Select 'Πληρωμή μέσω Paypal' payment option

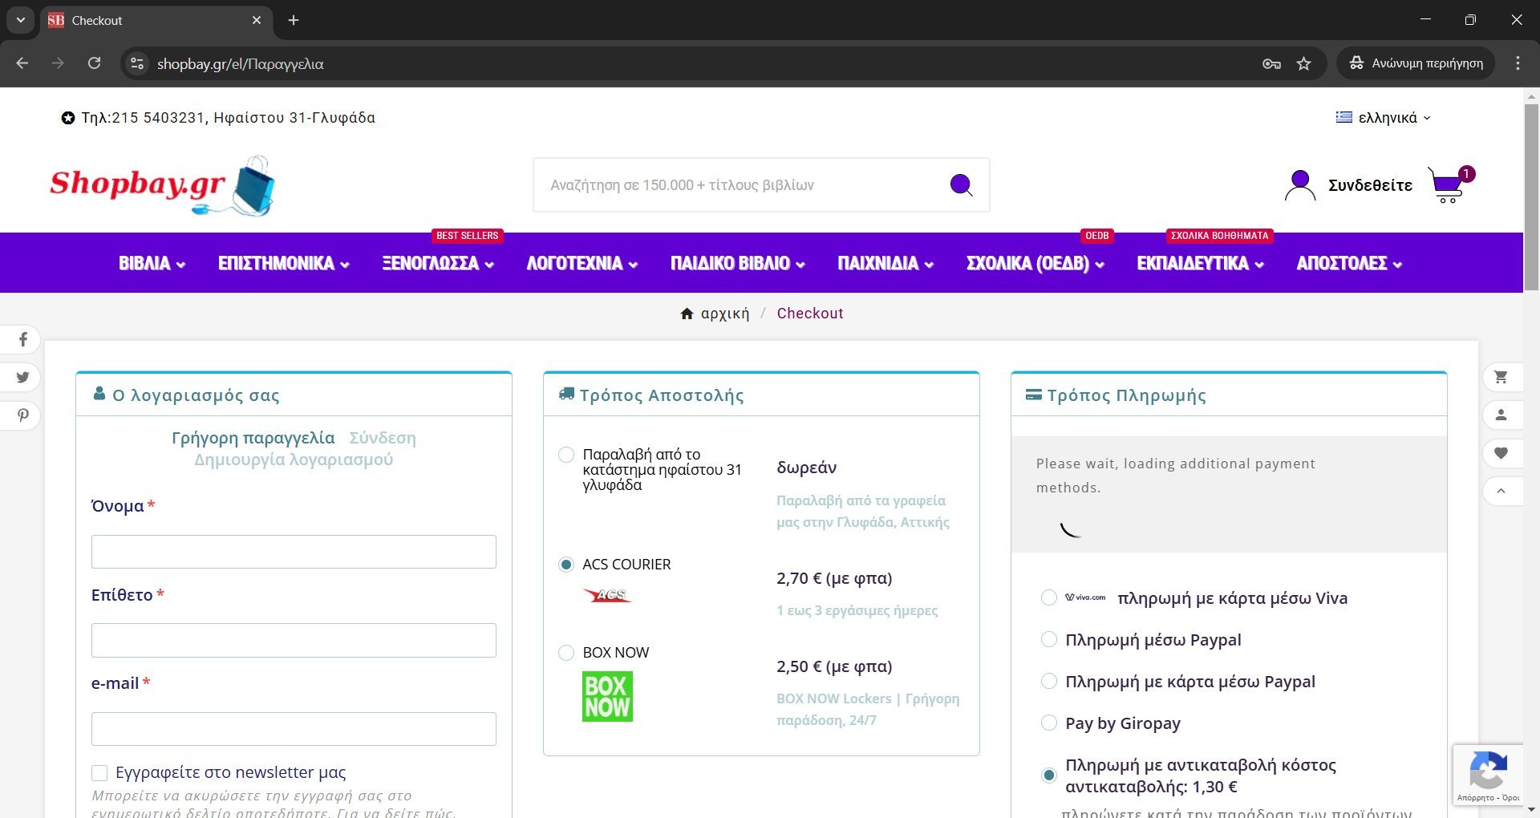pos(1048,639)
